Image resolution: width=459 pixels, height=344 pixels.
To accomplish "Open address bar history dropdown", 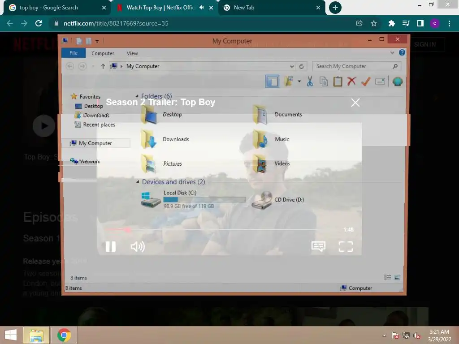I will coord(292,66).
